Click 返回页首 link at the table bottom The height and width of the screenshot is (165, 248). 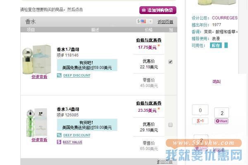pos(165,161)
